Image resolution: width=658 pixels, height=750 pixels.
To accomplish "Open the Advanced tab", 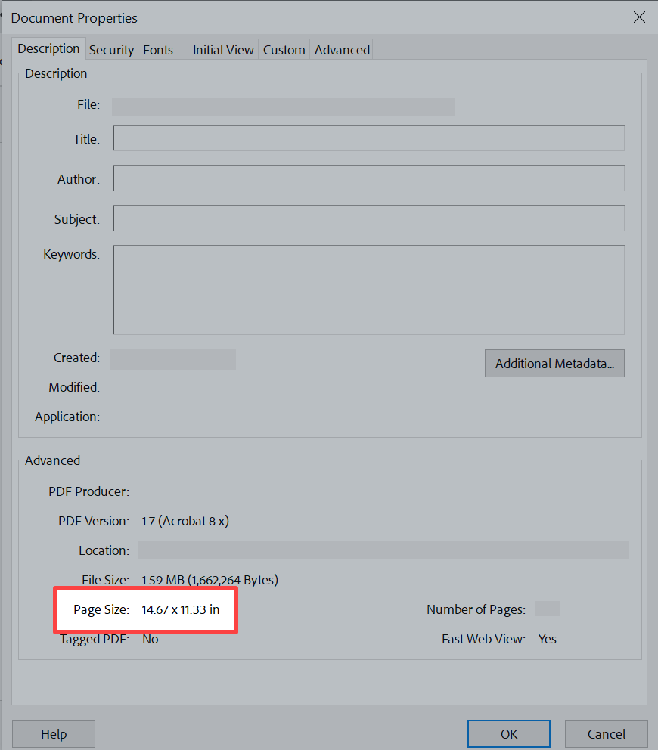I will (x=341, y=50).
